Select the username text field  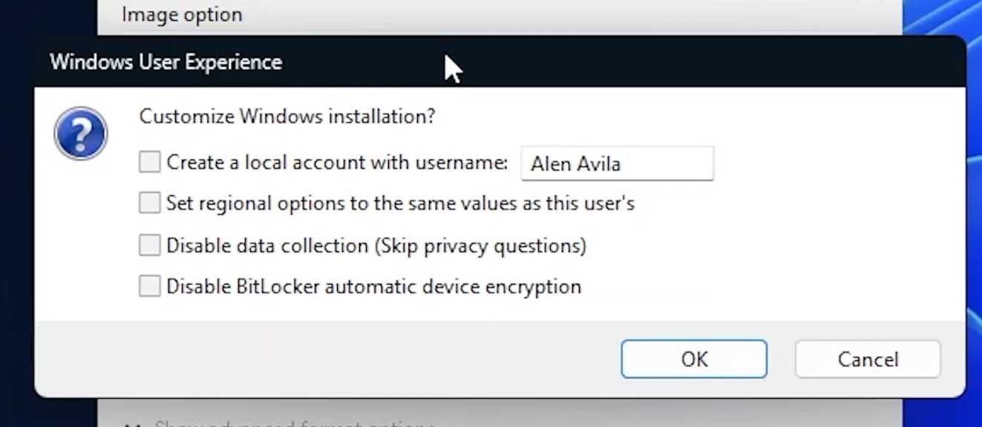click(617, 163)
